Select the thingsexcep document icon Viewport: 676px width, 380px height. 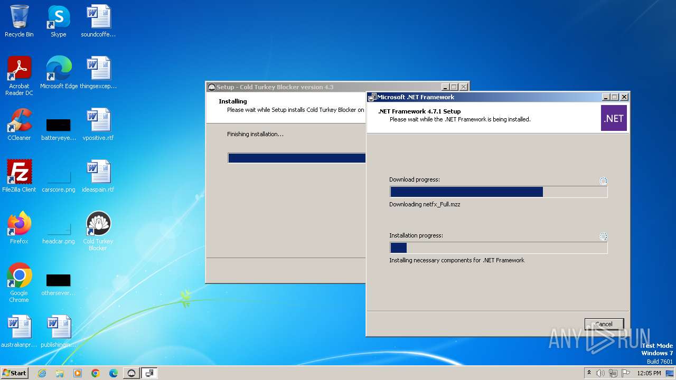click(x=98, y=73)
